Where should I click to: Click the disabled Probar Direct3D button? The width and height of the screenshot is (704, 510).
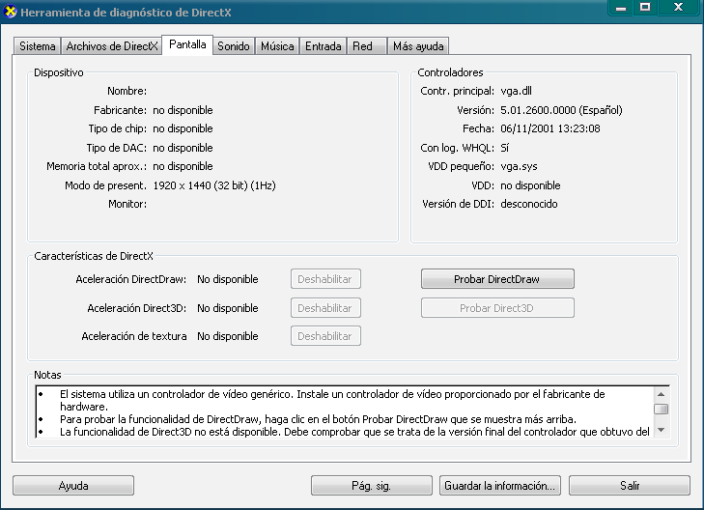497,308
